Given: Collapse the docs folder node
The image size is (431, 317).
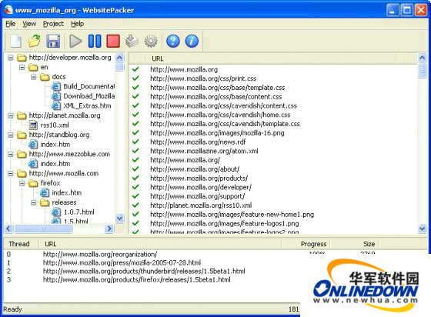Looking at the screenshot, I should (34, 77).
